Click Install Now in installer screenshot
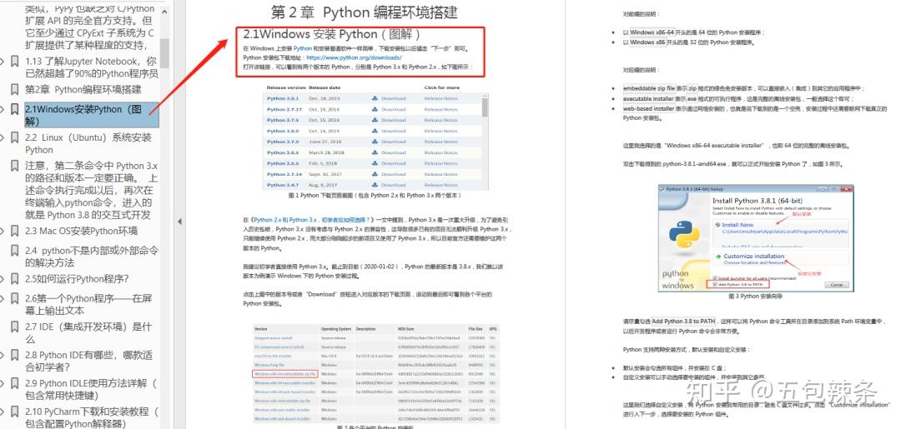 pos(737,225)
